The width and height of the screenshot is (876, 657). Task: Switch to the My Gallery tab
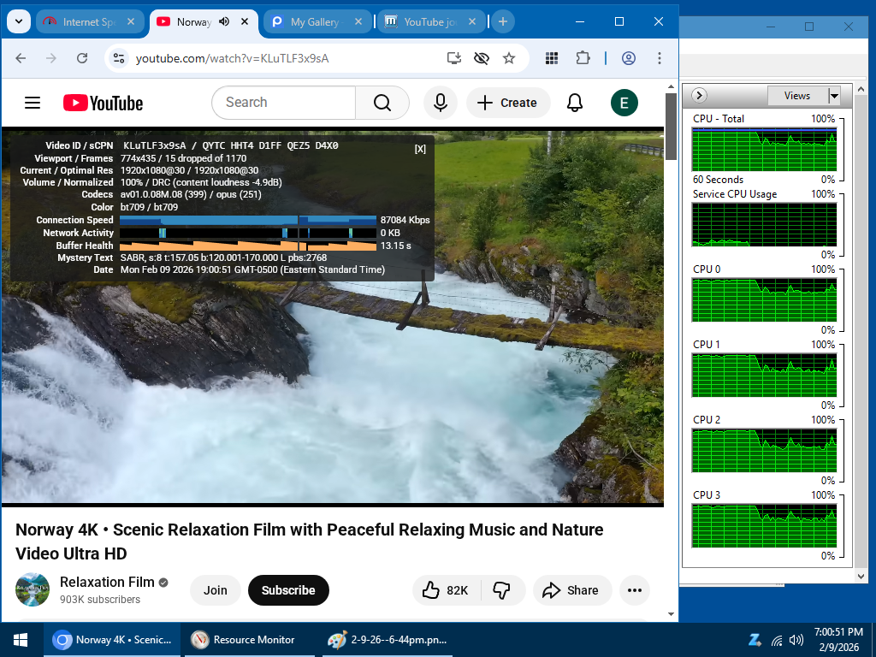317,21
